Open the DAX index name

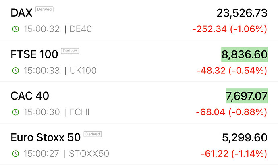click(x=21, y=13)
